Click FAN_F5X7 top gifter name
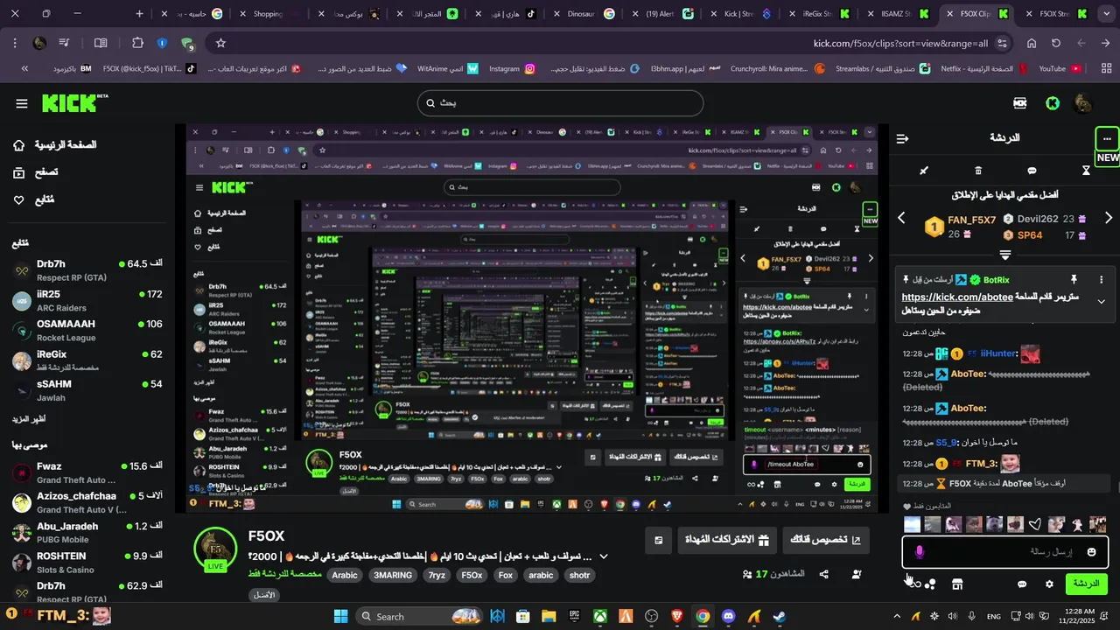Viewport: 1120px width, 630px height. [971, 220]
